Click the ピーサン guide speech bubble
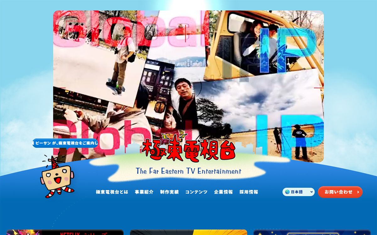377x235 pixels. 65,143
